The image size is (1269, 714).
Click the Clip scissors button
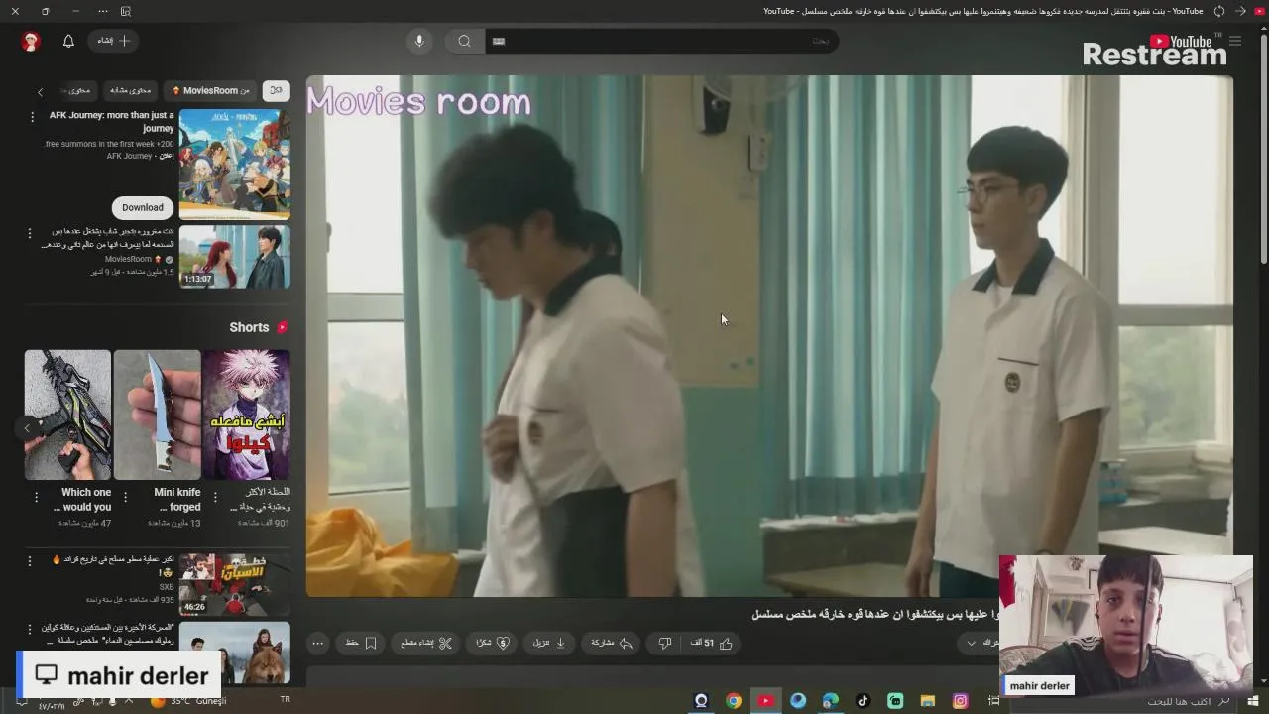[426, 643]
